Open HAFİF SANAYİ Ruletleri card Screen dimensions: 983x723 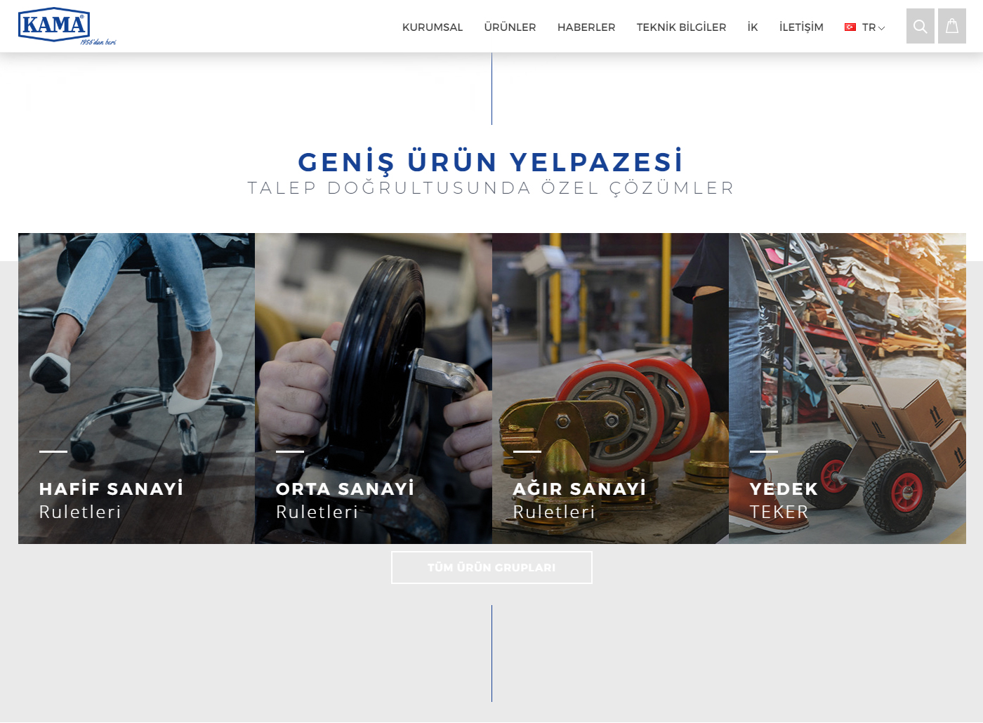click(137, 388)
